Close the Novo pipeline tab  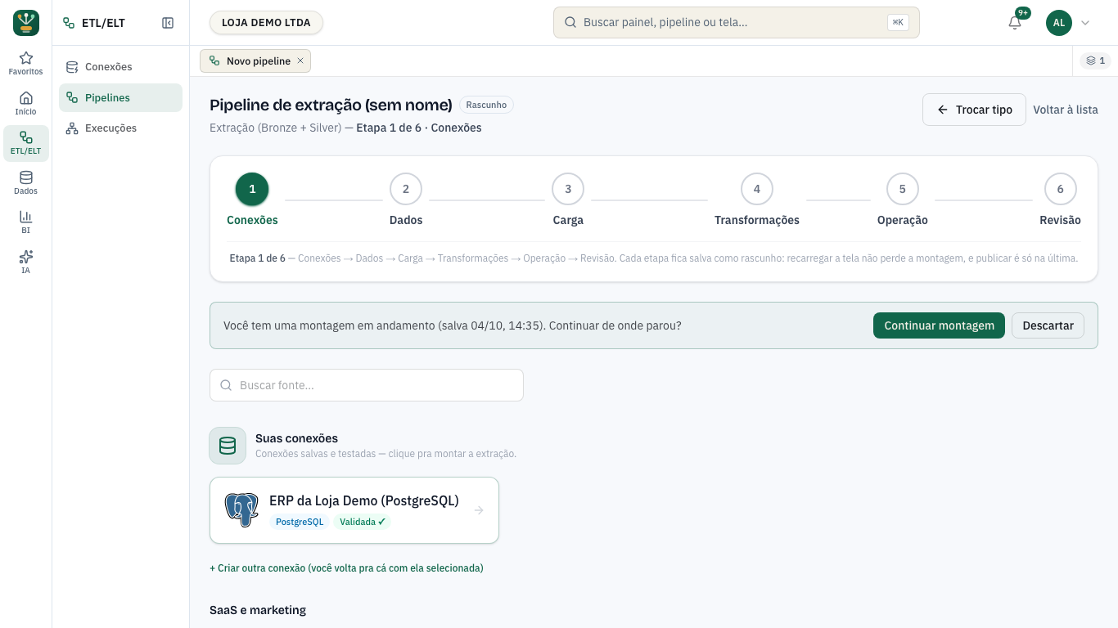pyautogui.click(x=300, y=61)
